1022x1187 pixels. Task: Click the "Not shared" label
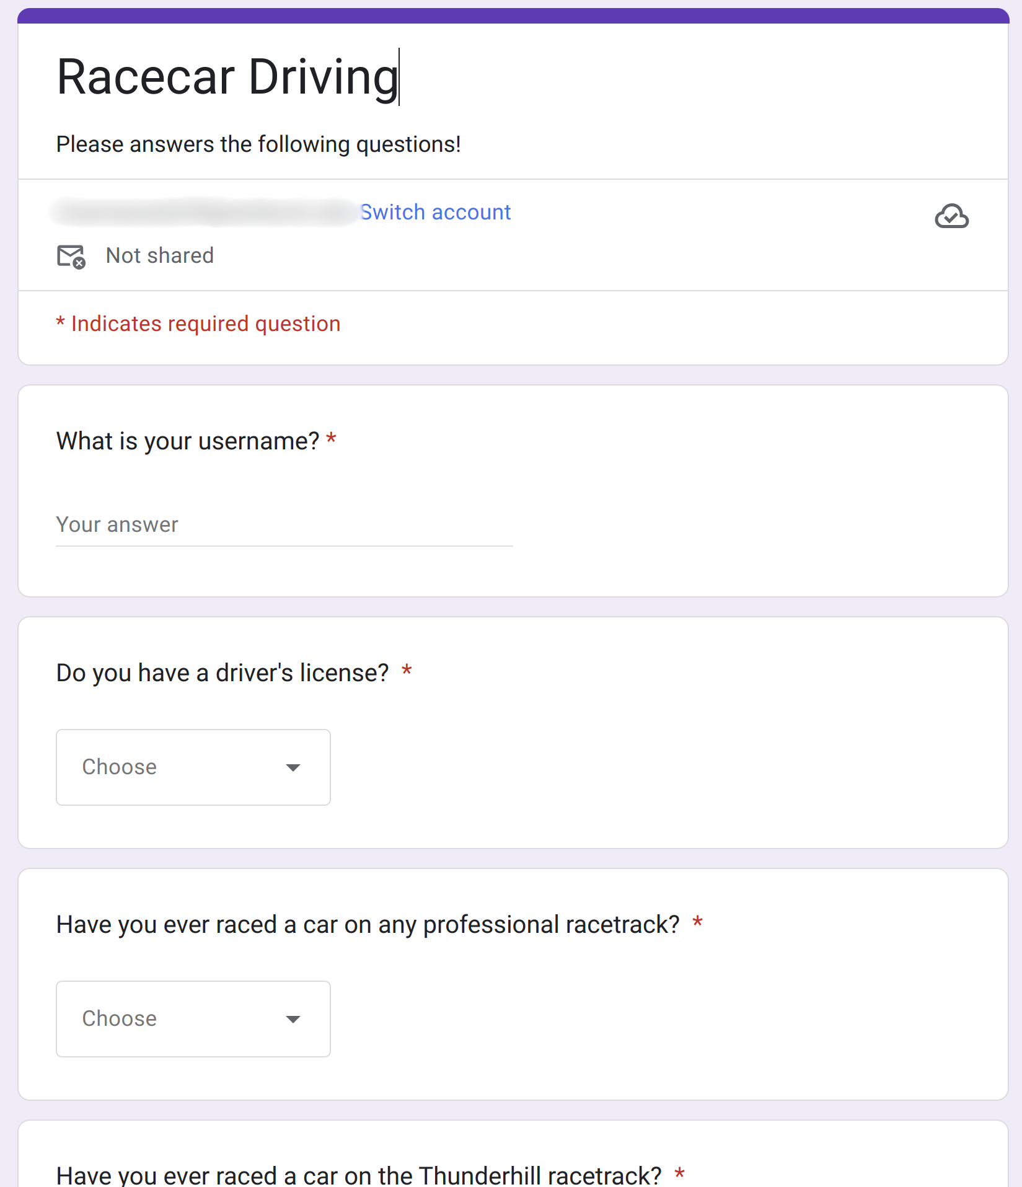pyautogui.click(x=160, y=255)
